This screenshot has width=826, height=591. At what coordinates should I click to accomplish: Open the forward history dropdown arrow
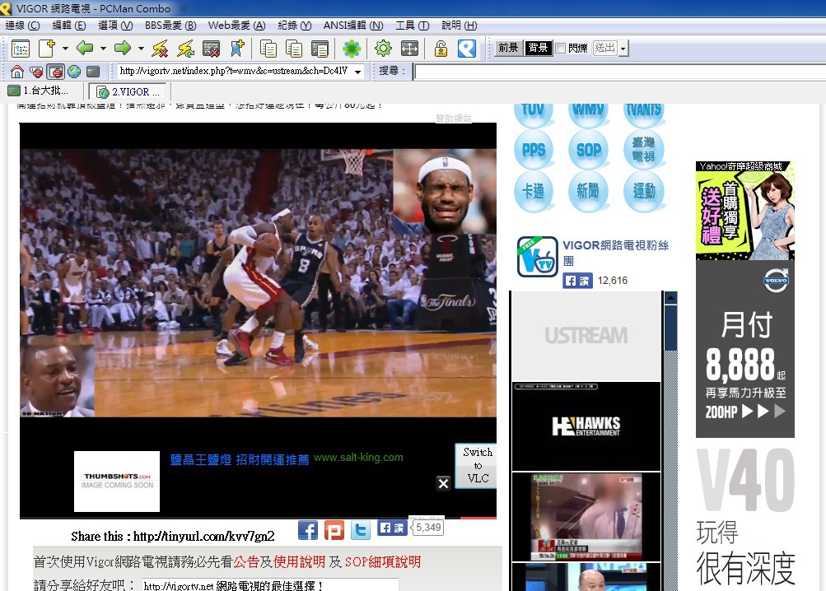coord(141,49)
